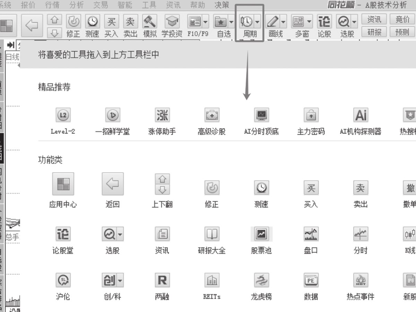Click the 选股 toolbar icon
This screenshot has width=416, height=312.
point(344,22)
